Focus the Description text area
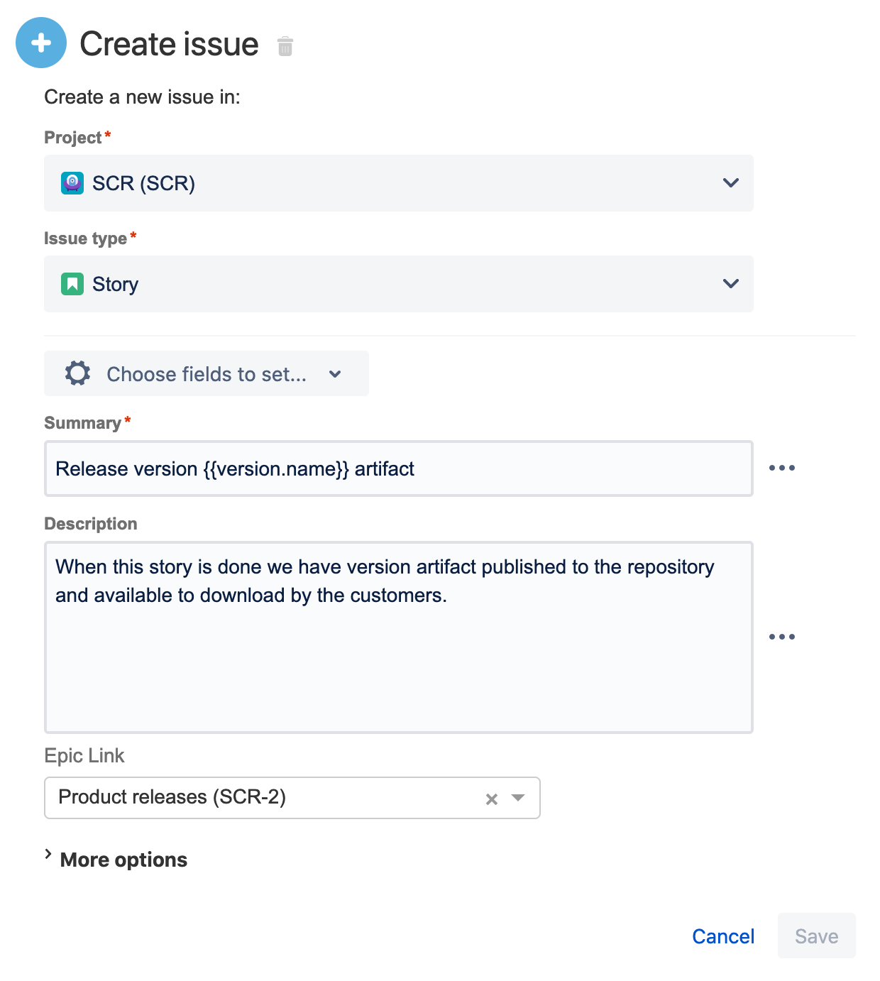880x981 pixels. coord(397,653)
